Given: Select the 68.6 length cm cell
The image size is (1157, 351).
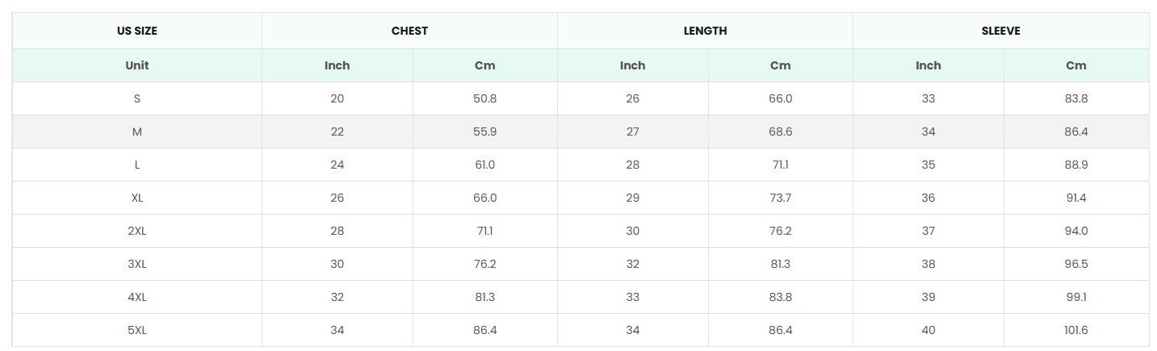Looking at the screenshot, I should (780, 132).
